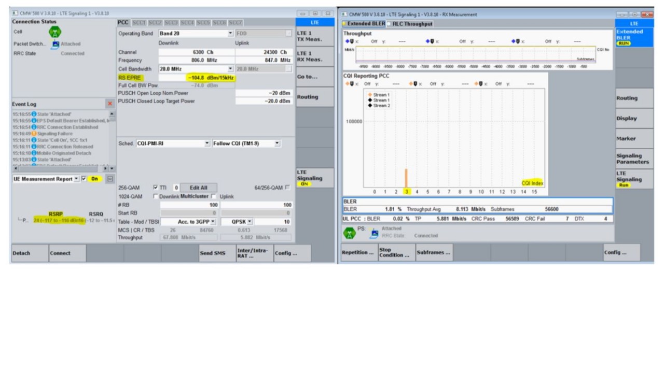Screen dimensions: 664x373
Task: Close the Event Log panel with its red X
Action: 109,103
